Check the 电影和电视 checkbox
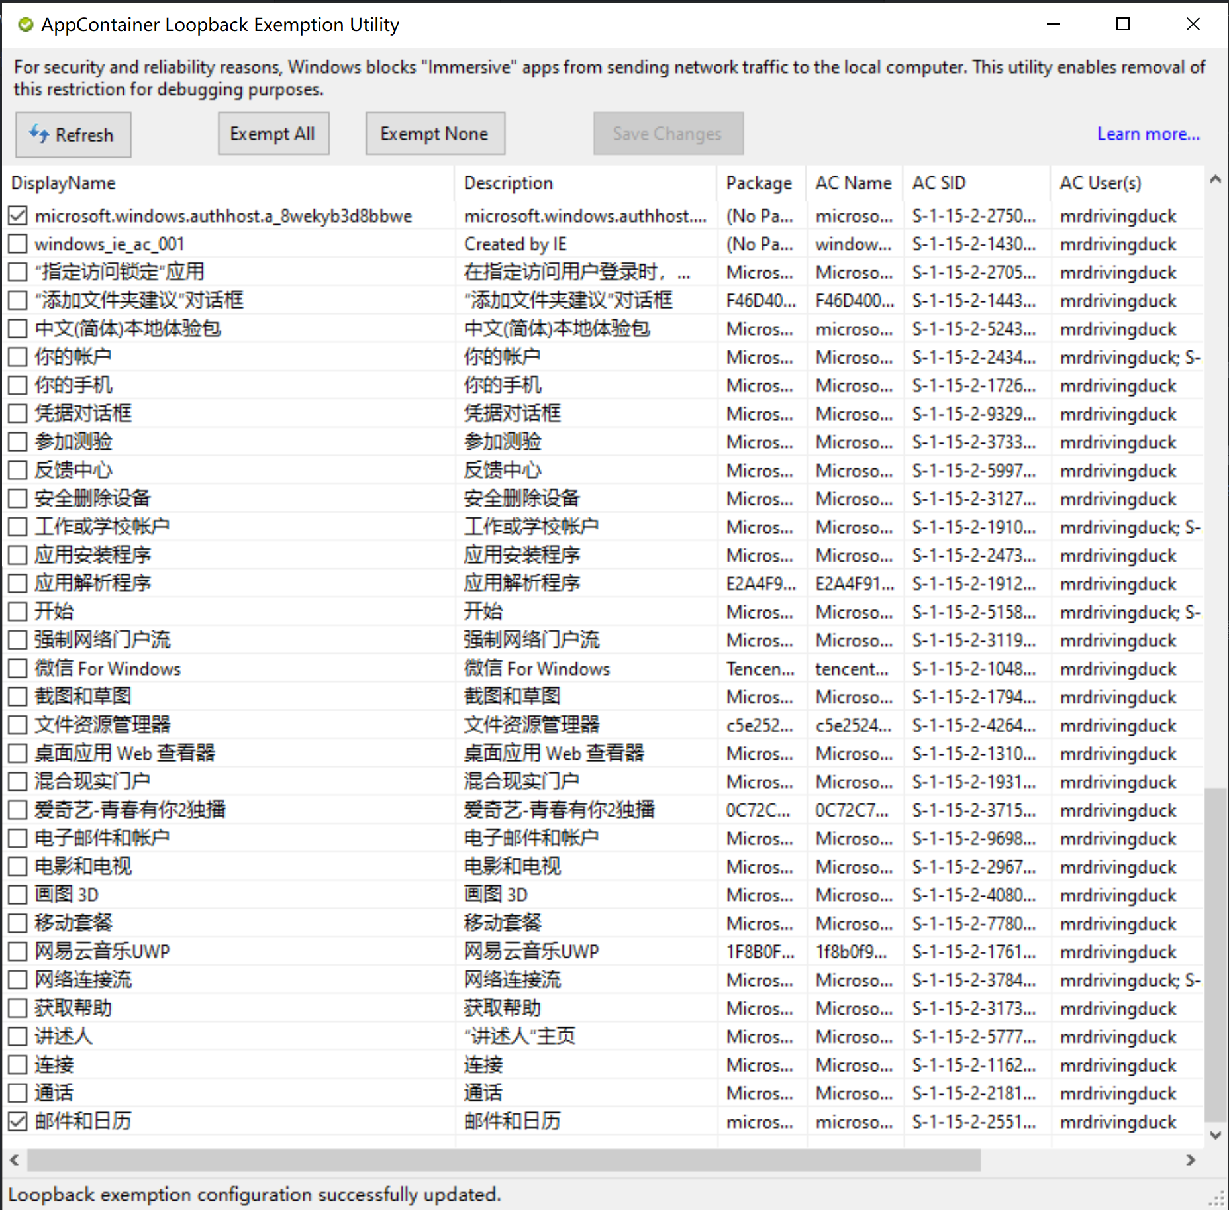The width and height of the screenshot is (1229, 1210). tap(18, 866)
